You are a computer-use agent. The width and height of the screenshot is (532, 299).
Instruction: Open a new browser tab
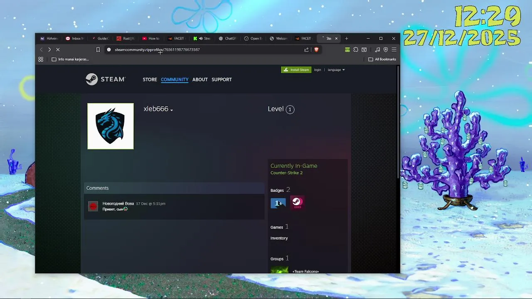click(347, 39)
